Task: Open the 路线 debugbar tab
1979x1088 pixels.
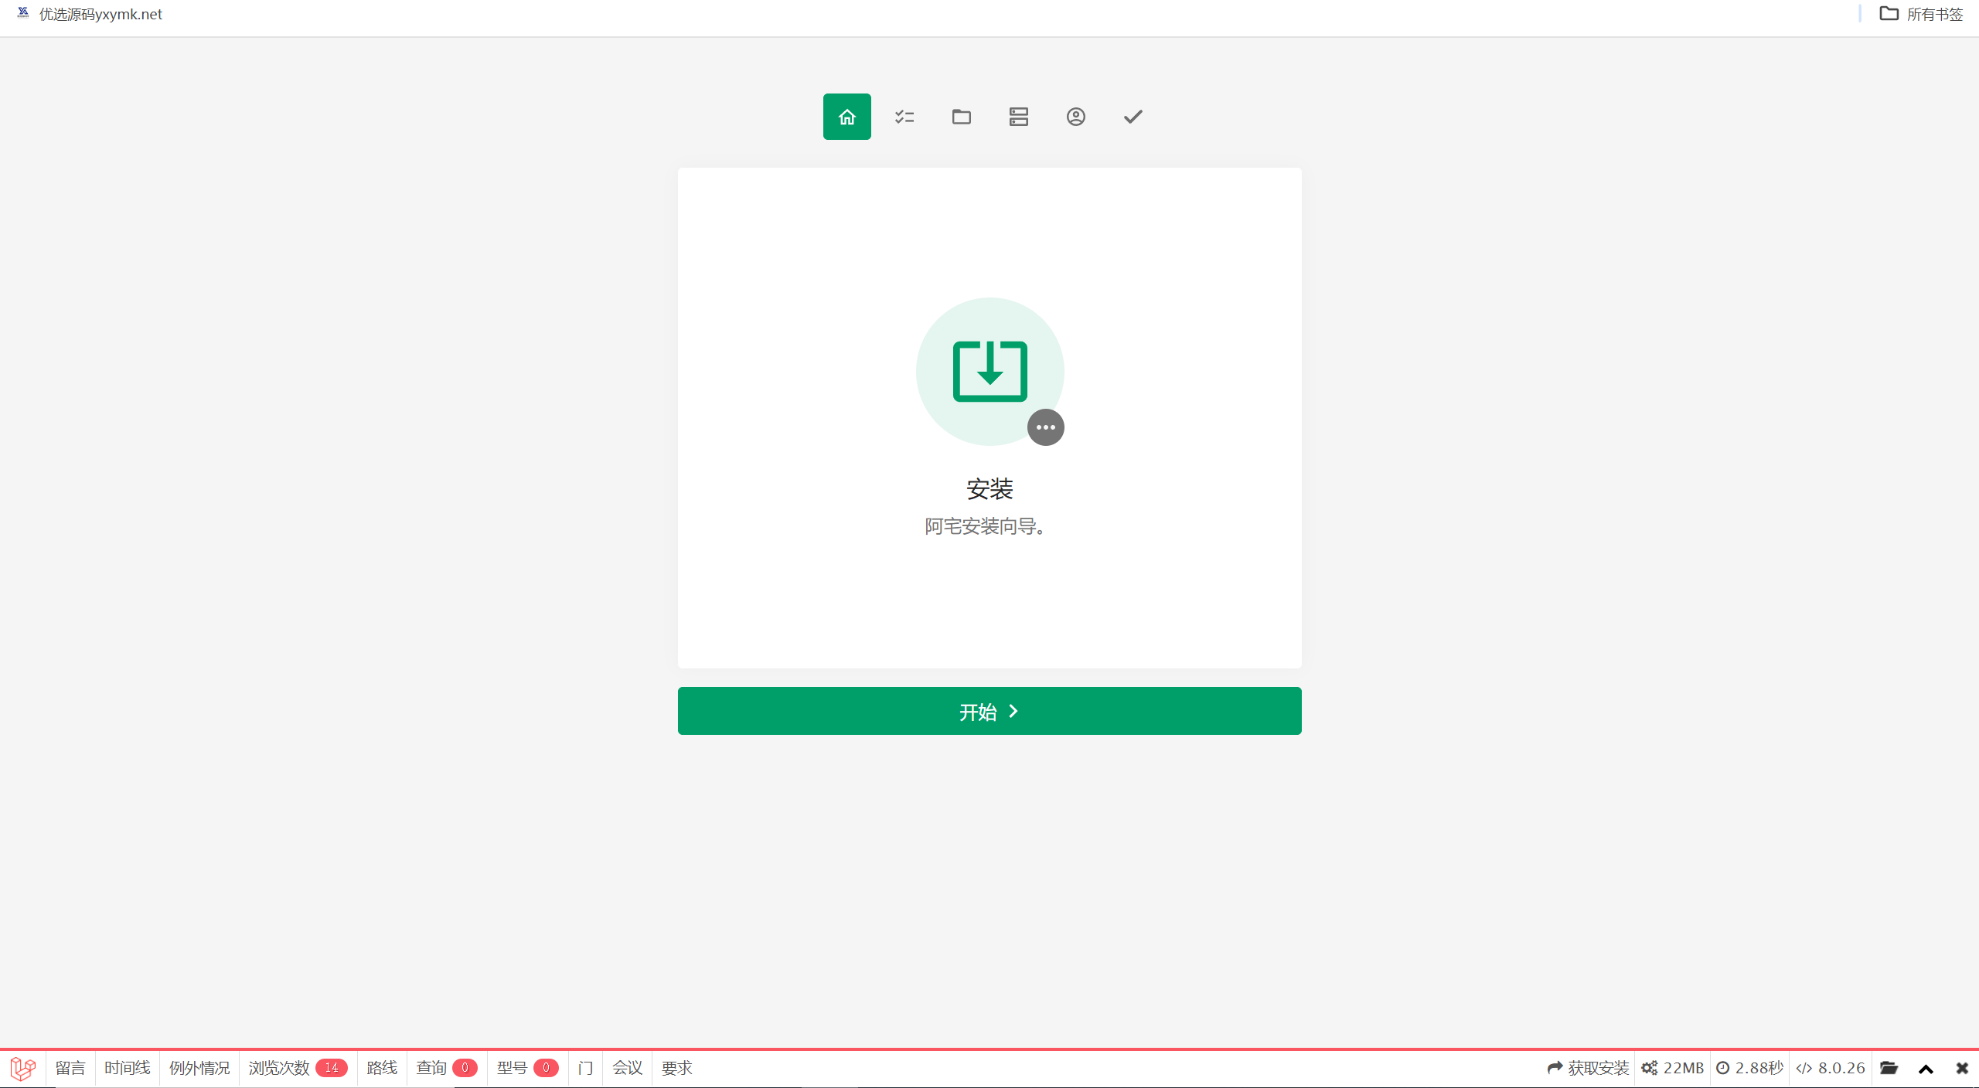Action: pos(382,1068)
